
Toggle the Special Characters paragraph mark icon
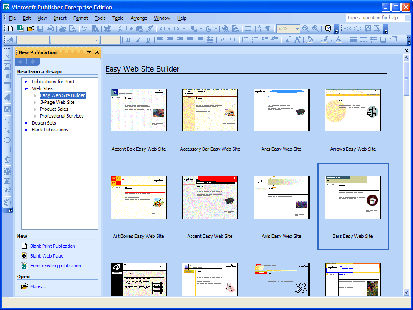[268, 29]
